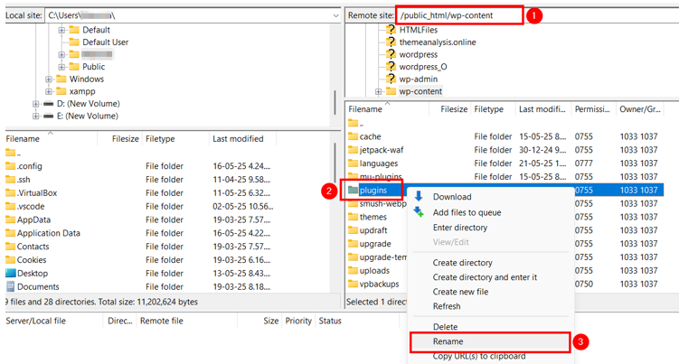Click the Desktop blue icon
679x364 pixels.
(10, 273)
